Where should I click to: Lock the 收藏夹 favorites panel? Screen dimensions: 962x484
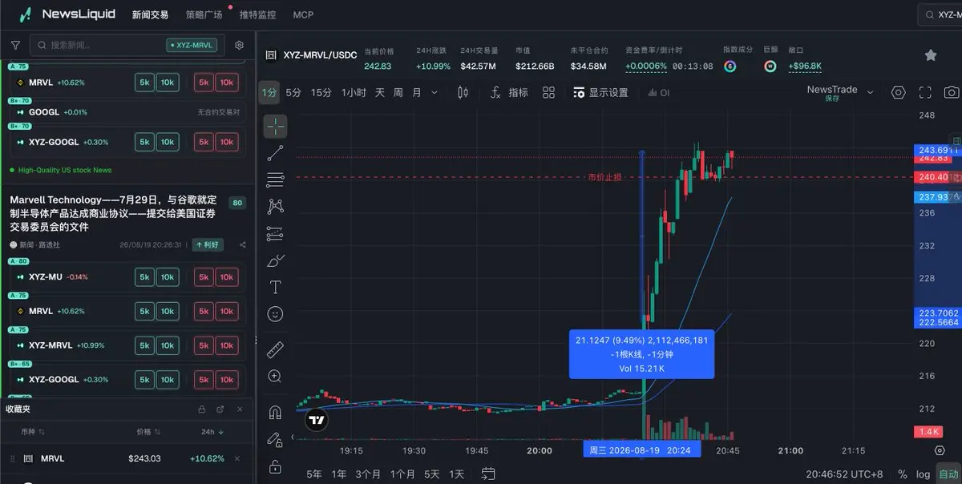tap(202, 409)
